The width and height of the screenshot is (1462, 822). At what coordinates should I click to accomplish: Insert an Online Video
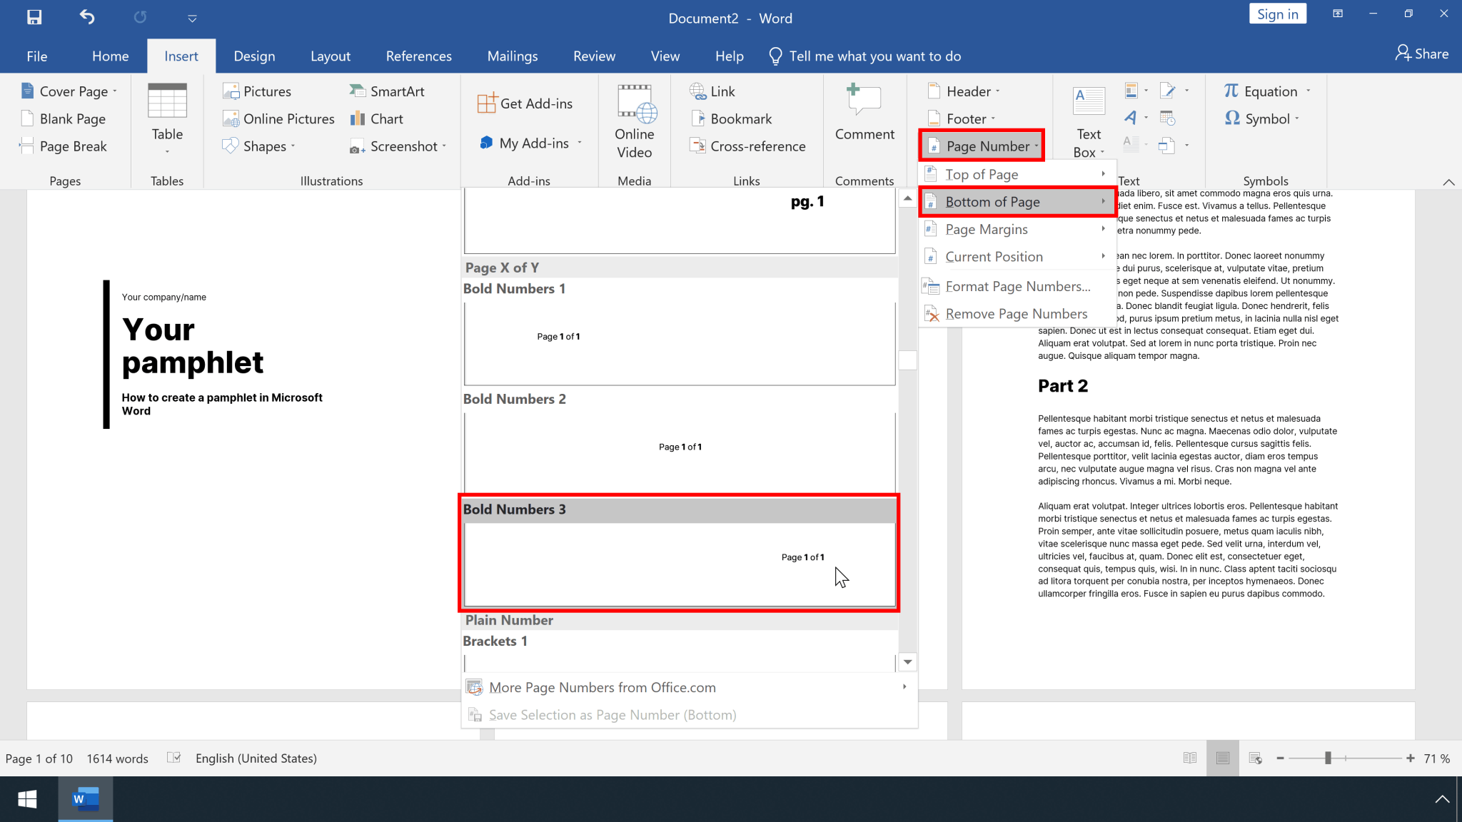(x=634, y=121)
